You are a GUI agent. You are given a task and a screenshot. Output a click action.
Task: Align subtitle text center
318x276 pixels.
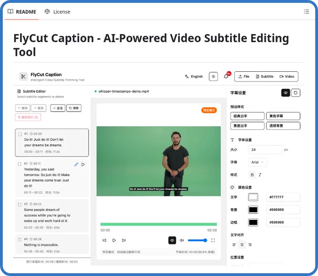point(242,245)
